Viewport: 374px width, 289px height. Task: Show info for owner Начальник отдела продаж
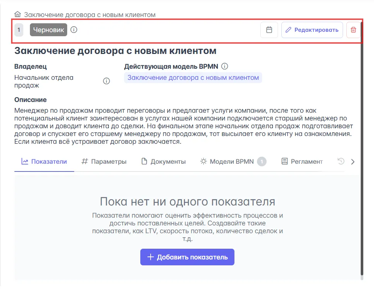click(106, 81)
